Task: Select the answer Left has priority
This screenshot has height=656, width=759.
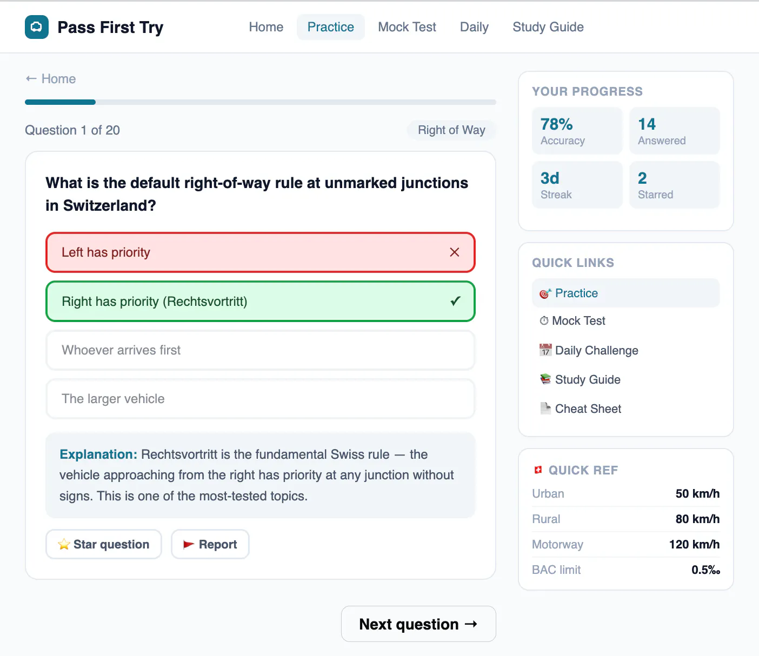Action: [x=261, y=252]
